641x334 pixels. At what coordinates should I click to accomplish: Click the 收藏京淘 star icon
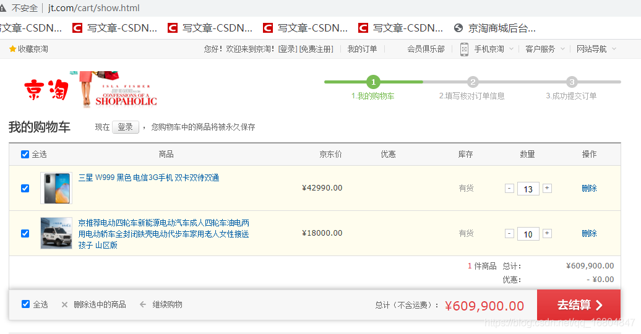[12, 49]
